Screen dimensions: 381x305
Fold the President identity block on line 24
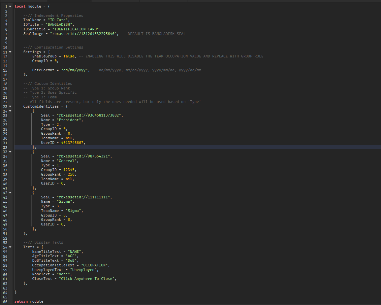[10, 111]
